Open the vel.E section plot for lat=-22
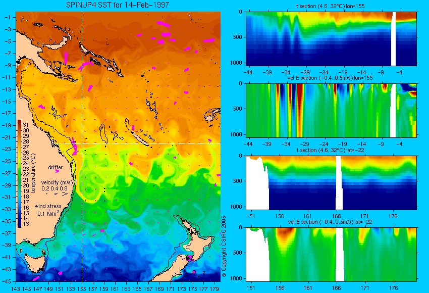Screen dimensions: 429x293 coord(331,255)
